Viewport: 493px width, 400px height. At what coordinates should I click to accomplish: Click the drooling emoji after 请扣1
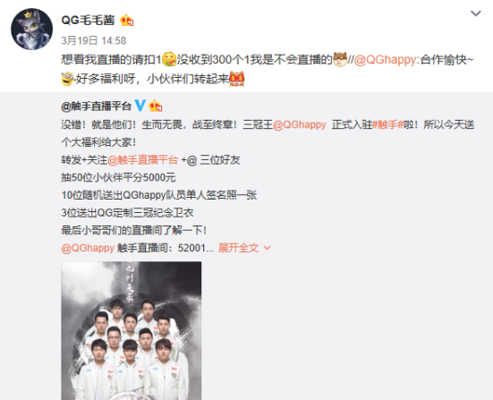pos(169,59)
